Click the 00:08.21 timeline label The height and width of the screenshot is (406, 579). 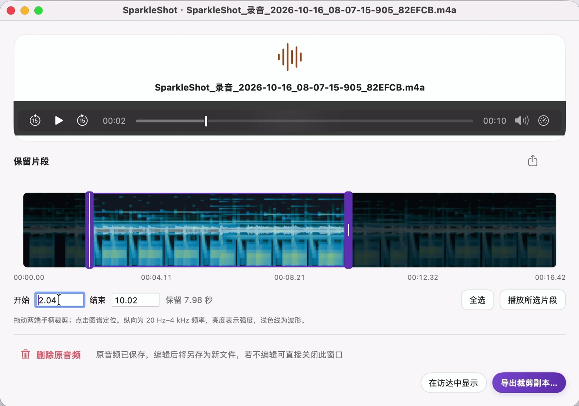[x=289, y=278]
